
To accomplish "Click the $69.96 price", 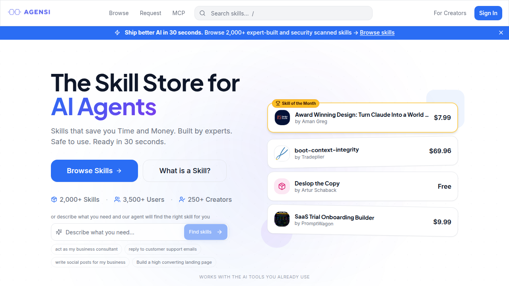I will pos(440,151).
